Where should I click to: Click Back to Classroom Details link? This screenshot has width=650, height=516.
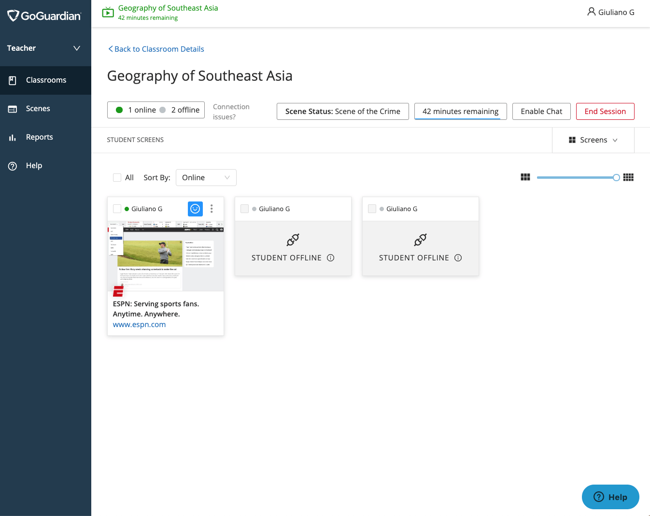pos(156,49)
